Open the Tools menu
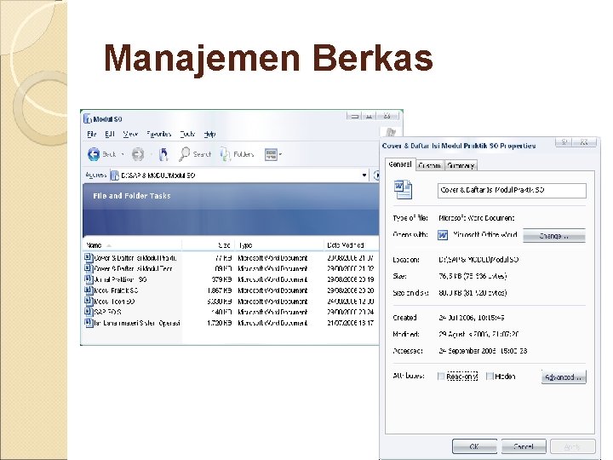 (187, 134)
